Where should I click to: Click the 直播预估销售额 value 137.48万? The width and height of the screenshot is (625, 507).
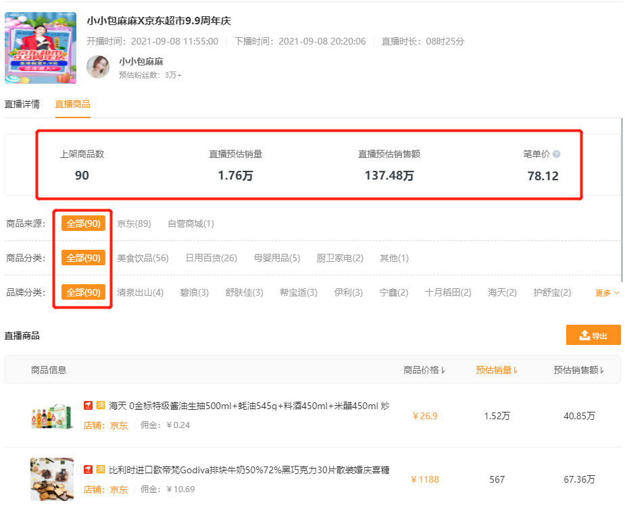point(389,176)
